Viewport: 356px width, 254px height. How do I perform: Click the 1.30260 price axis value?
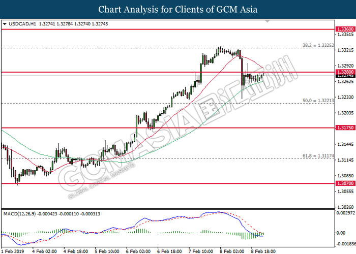pyautogui.click(x=345, y=207)
